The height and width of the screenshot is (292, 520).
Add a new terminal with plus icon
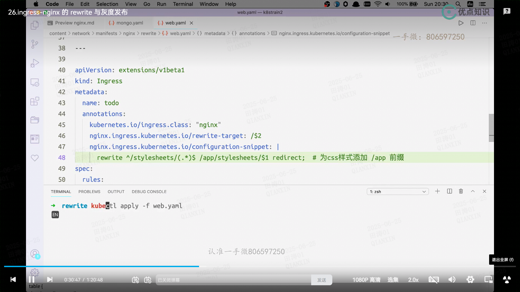coord(437,191)
